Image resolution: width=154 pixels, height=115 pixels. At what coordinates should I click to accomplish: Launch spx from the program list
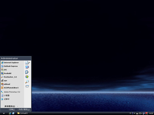12,81
